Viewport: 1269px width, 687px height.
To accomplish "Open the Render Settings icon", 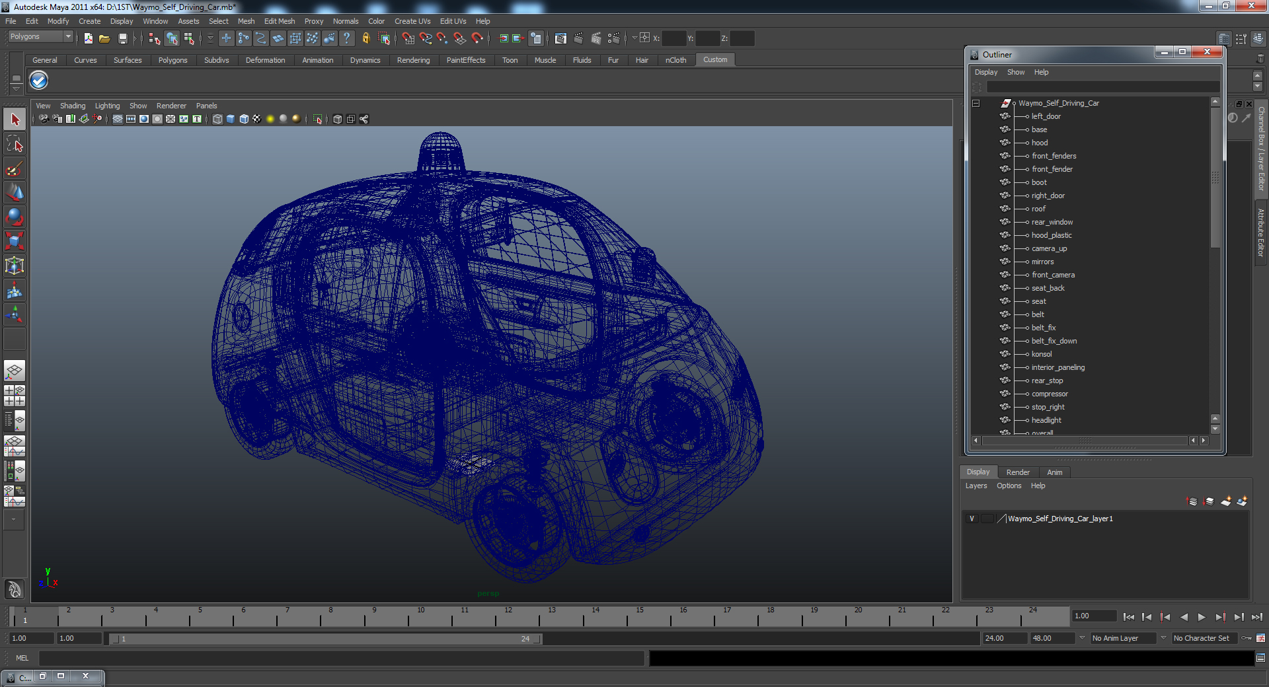I will [x=614, y=38].
